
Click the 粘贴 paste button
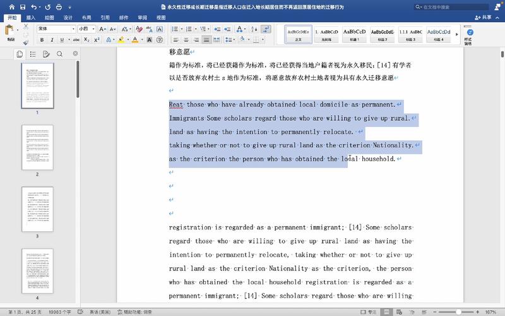(x=10, y=33)
